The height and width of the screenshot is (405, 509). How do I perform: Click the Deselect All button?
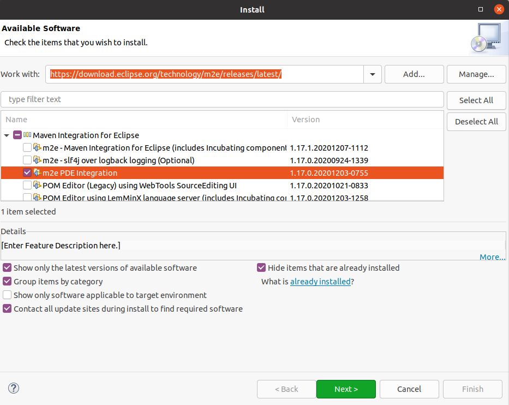(x=476, y=122)
